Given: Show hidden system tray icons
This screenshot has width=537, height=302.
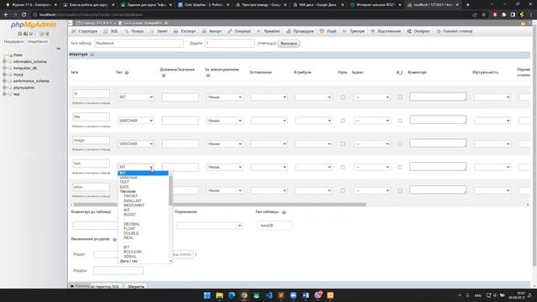Looking at the screenshot, I should (x=460, y=295).
